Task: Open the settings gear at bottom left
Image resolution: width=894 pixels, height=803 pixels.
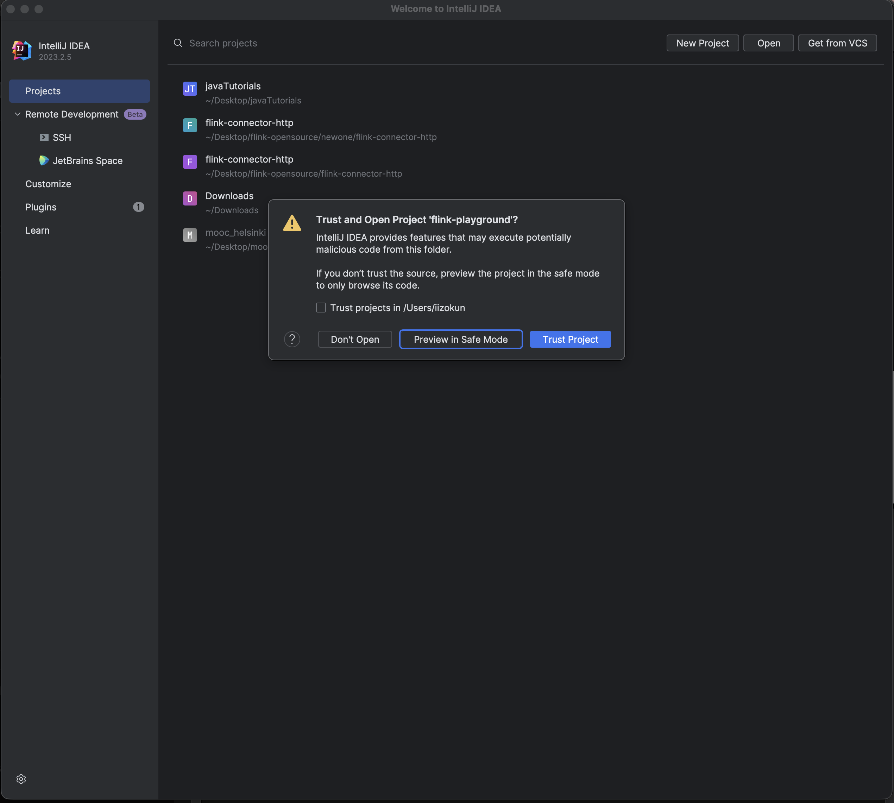Action: (x=21, y=779)
